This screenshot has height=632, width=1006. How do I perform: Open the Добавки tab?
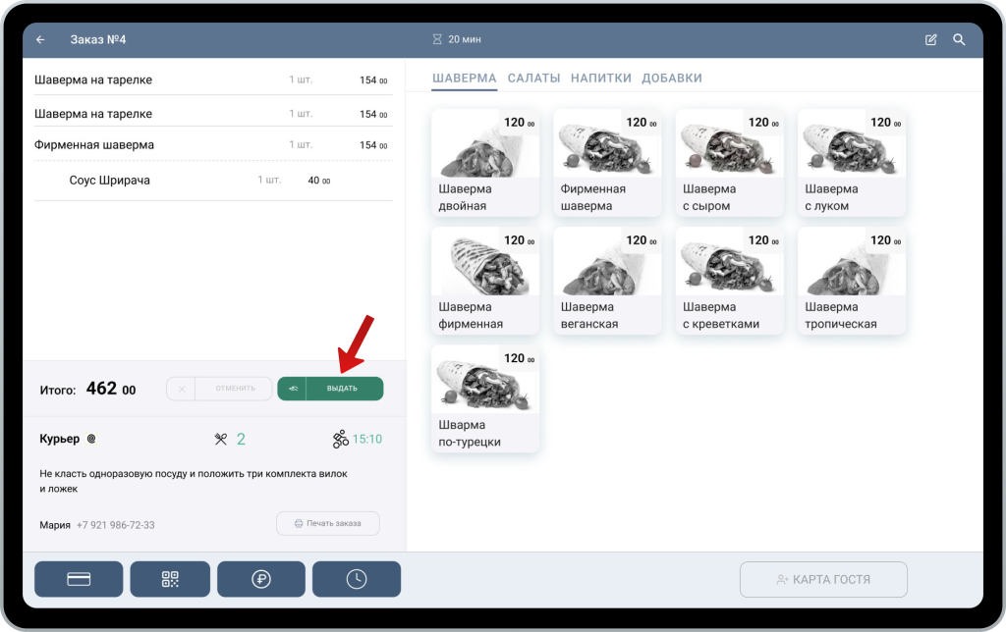point(672,79)
